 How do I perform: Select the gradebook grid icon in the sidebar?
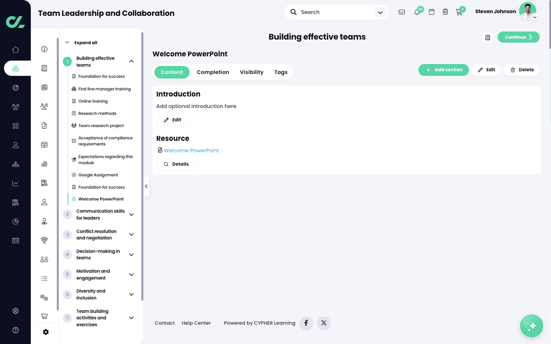(x=44, y=144)
